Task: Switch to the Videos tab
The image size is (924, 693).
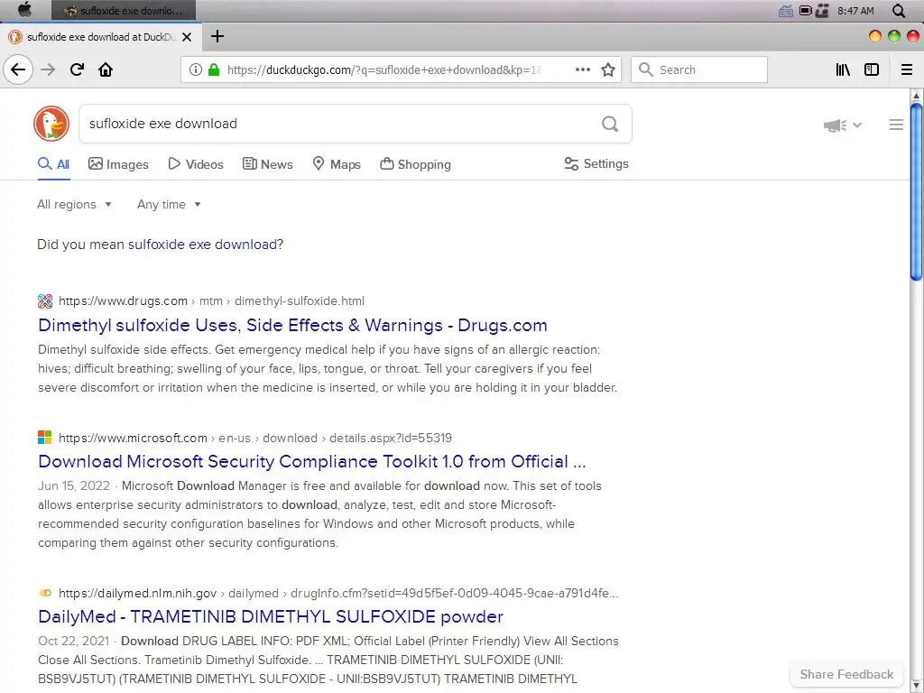Action: pyautogui.click(x=196, y=164)
